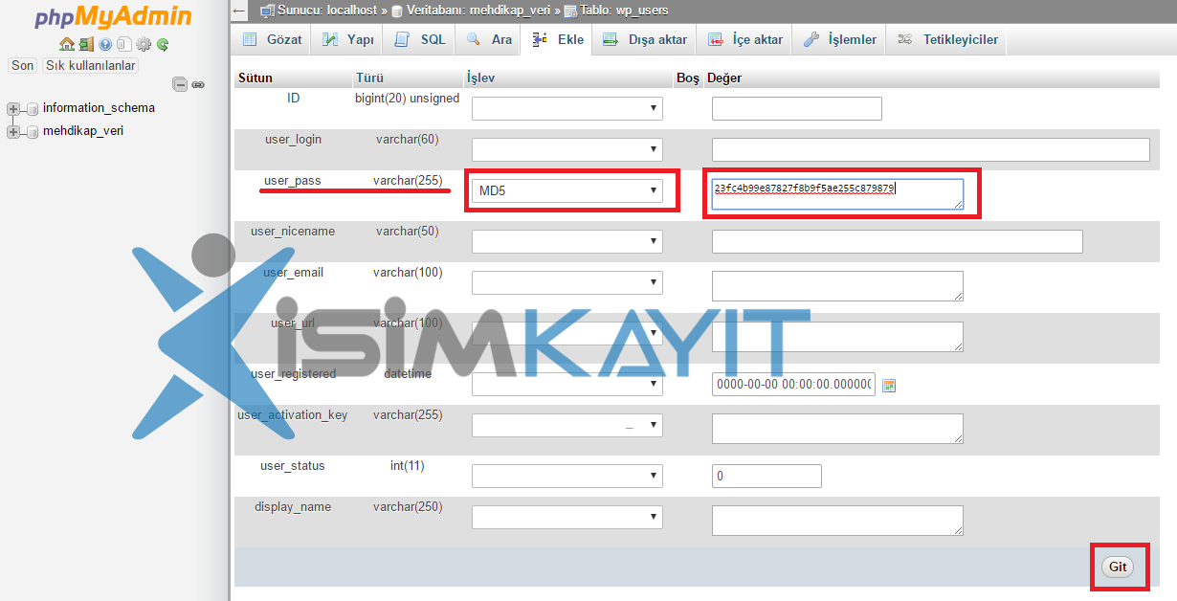Focus the user_activation_key value textarea
The image size is (1177, 601).
coord(837,428)
